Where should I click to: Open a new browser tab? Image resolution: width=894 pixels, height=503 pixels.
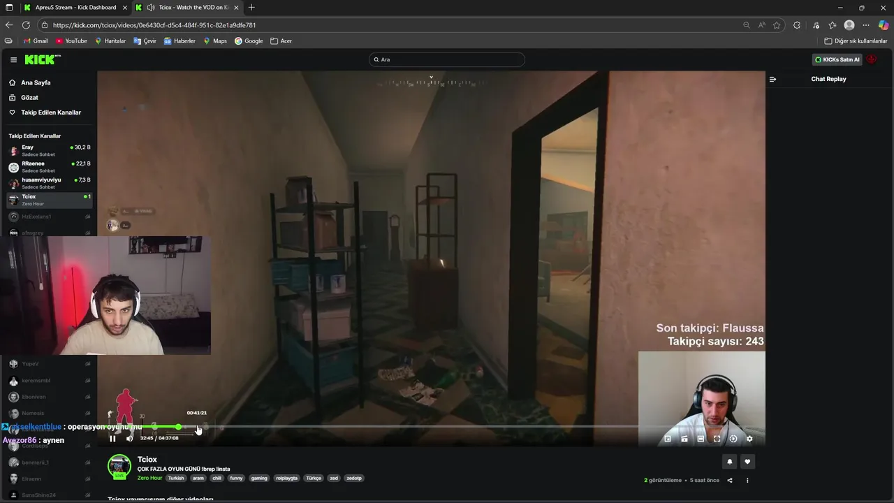tap(251, 8)
